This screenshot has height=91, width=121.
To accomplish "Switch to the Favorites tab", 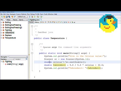I will tap(16, 20).
